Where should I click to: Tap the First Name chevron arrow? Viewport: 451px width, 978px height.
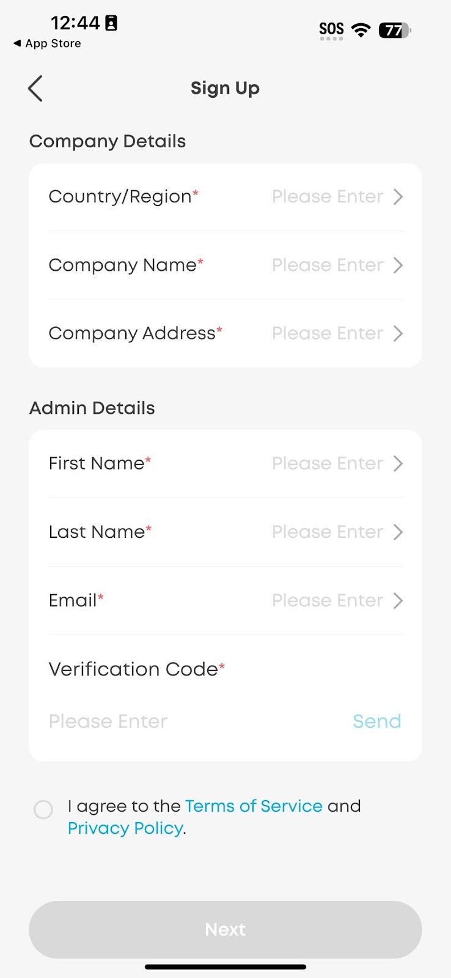click(x=398, y=464)
